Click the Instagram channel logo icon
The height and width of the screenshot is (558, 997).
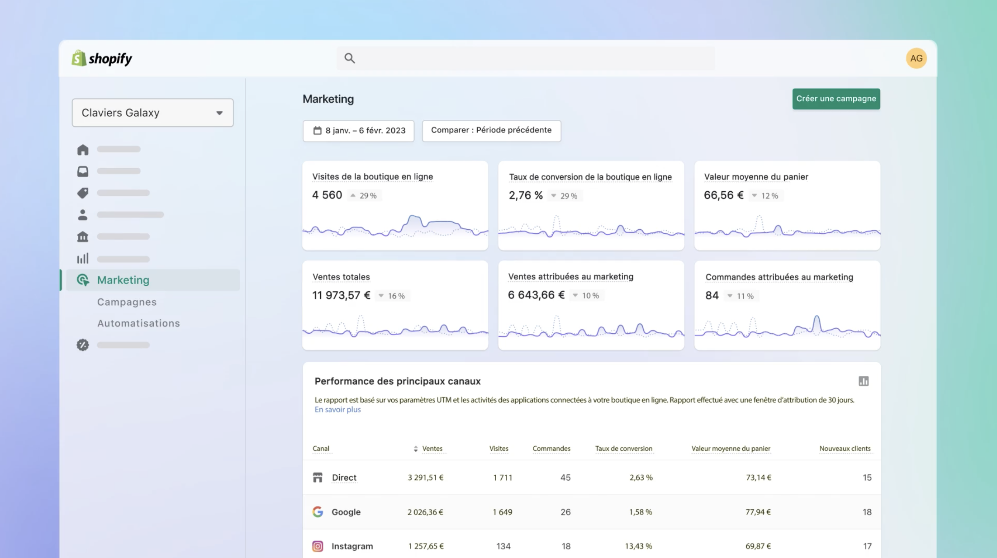[318, 546]
